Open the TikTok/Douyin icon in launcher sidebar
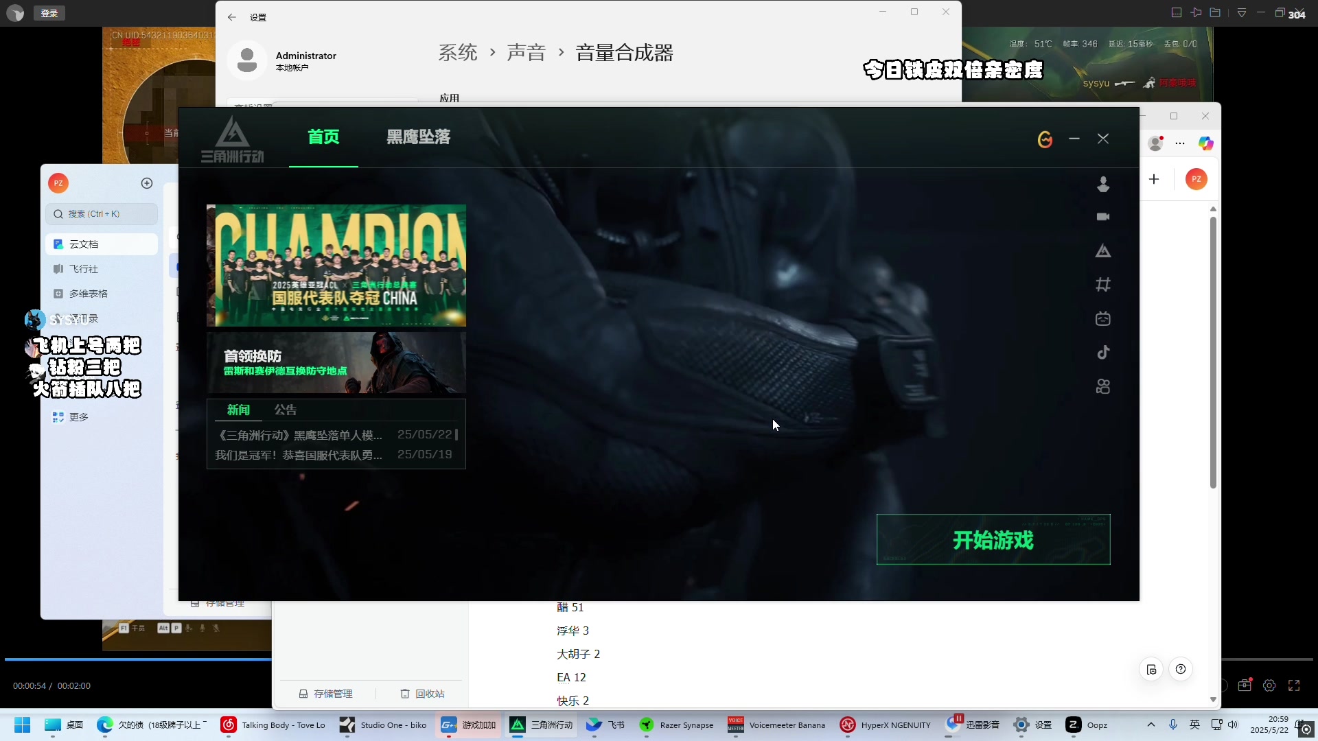Viewport: 1318px width, 741px height. [x=1103, y=353]
